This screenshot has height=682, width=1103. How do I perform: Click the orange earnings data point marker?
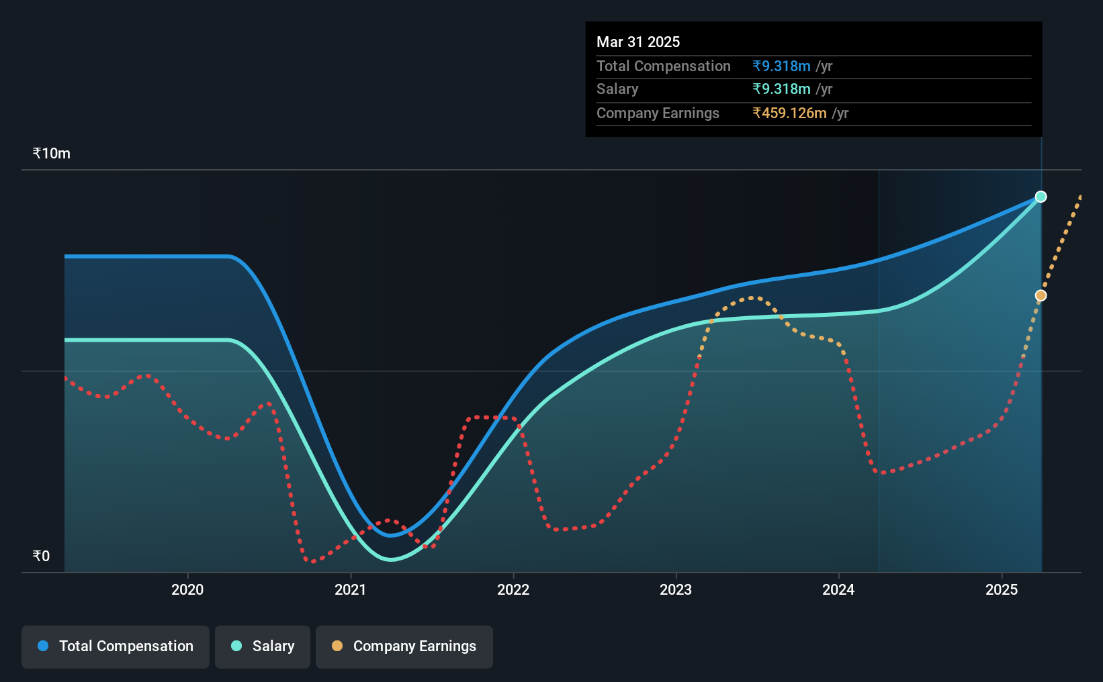point(1041,295)
